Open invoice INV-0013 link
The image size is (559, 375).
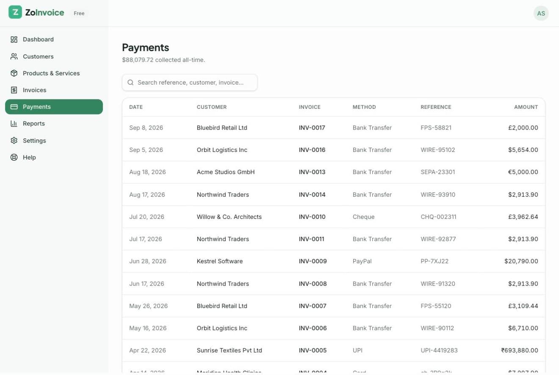(x=312, y=172)
